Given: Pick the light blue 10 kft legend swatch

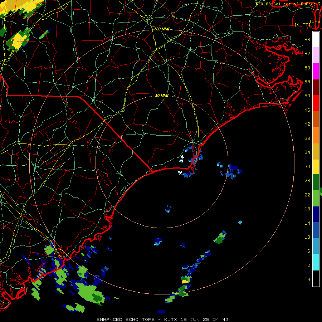Looking at the screenshot, I should click(x=316, y=246).
